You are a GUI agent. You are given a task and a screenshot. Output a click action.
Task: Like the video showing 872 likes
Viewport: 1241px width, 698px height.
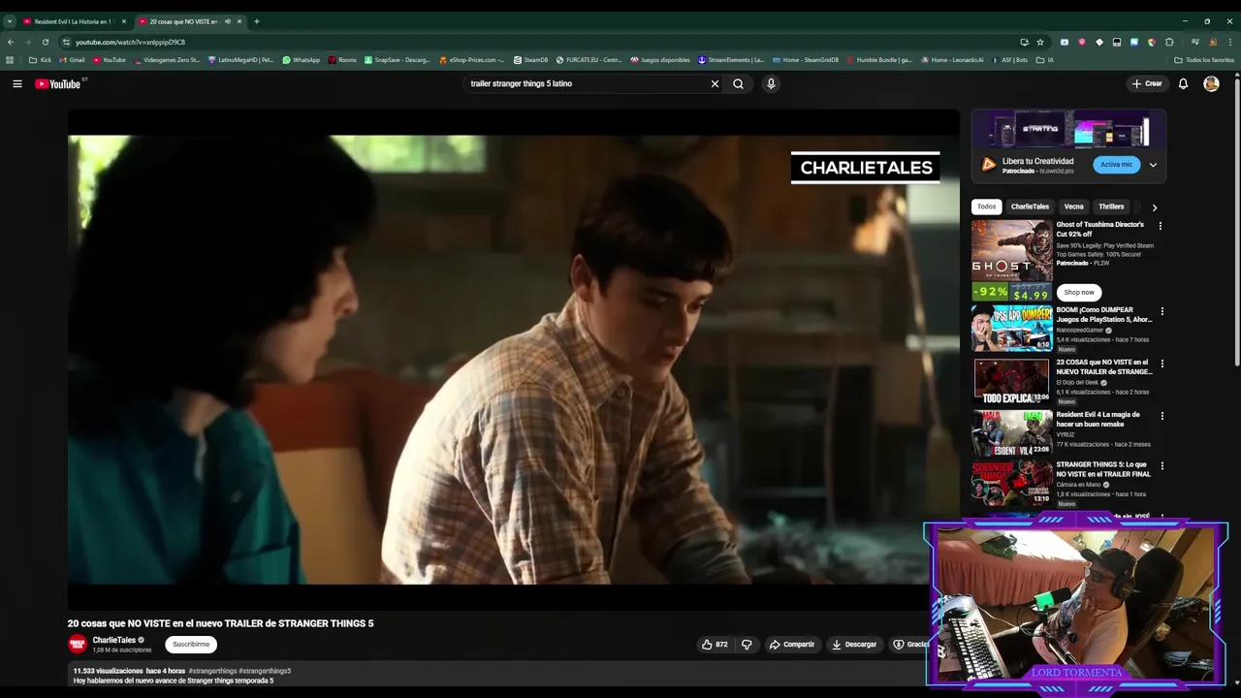(715, 644)
